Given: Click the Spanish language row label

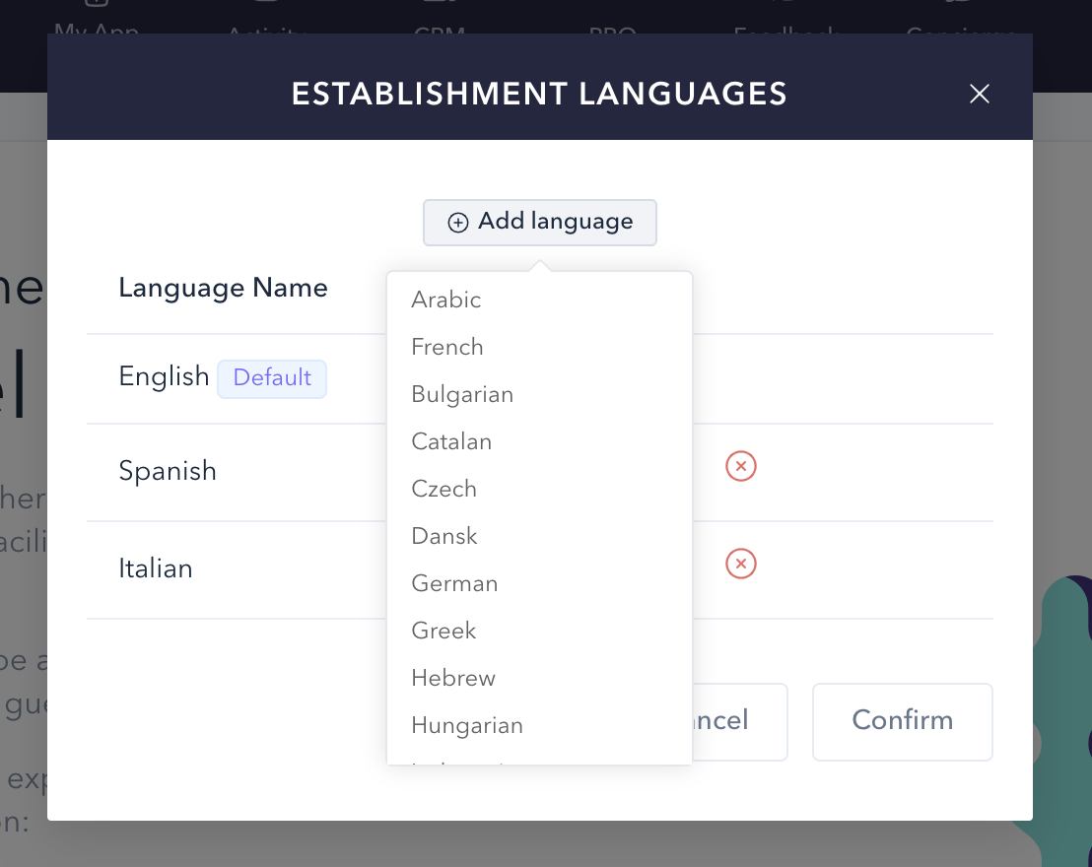Looking at the screenshot, I should click(x=168, y=472).
